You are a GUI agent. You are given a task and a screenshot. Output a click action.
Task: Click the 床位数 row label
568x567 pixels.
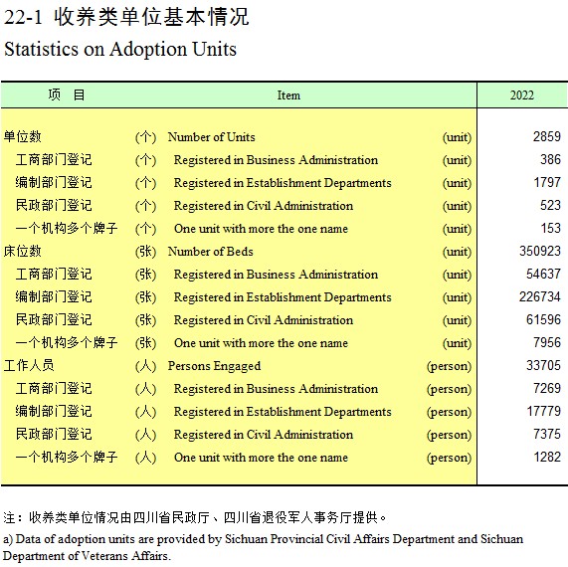click(x=23, y=251)
